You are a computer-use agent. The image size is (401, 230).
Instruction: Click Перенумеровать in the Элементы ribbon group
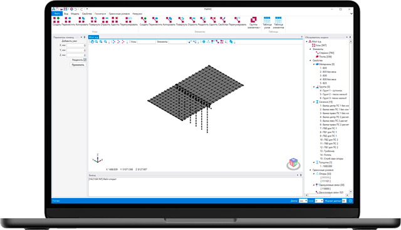pos(237,21)
